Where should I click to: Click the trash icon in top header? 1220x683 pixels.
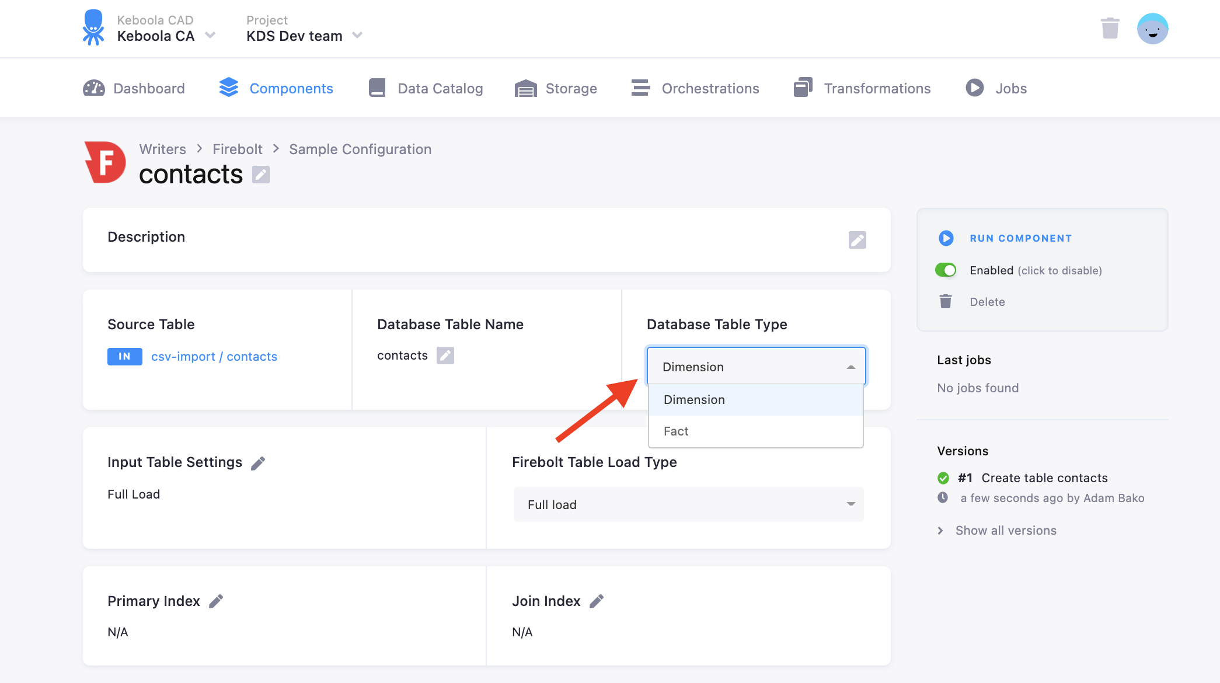point(1110,28)
